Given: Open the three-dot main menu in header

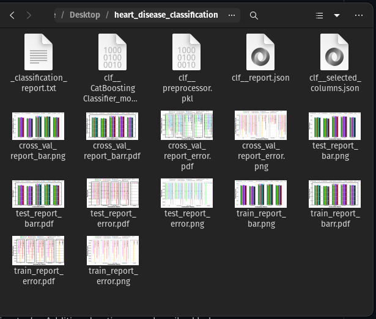Looking at the screenshot, I should [358, 15].
